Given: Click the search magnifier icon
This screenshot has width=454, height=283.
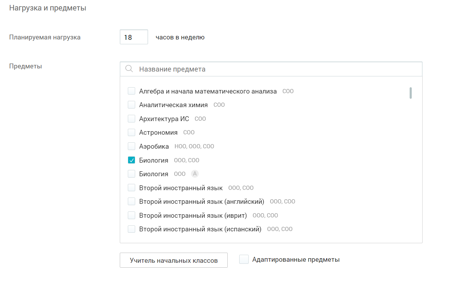Looking at the screenshot, I should point(129,69).
